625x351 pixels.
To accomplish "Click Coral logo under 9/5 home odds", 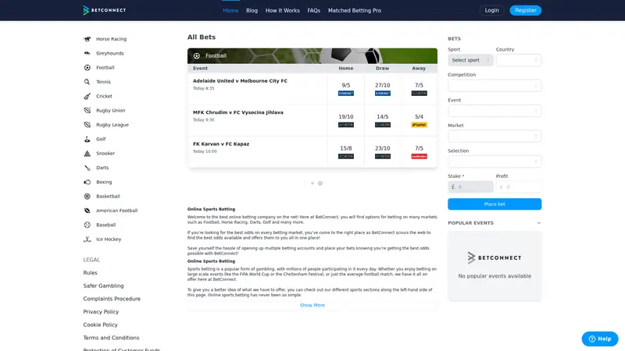I will [346, 94].
